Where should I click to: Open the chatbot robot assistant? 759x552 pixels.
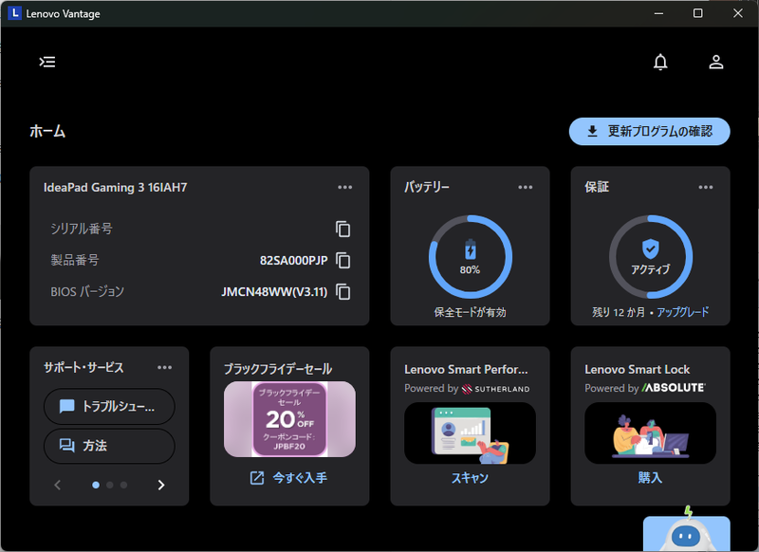click(686, 533)
